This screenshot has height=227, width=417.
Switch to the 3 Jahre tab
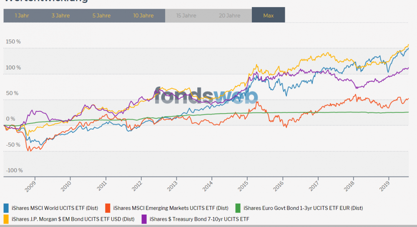(x=60, y=15)
